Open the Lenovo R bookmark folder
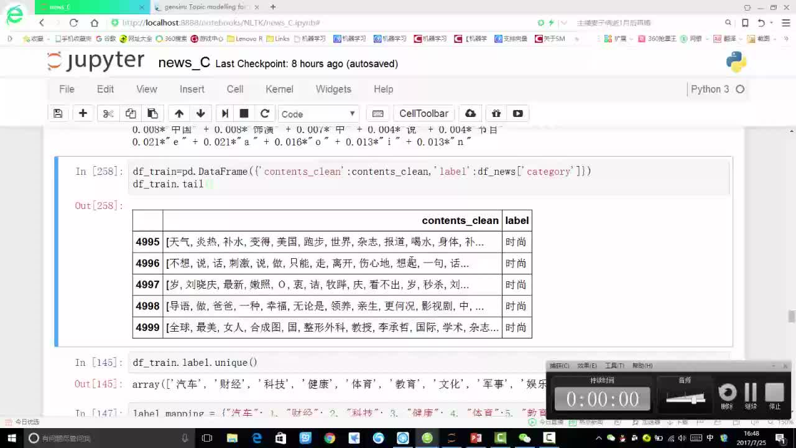 (x=244, y=39)
